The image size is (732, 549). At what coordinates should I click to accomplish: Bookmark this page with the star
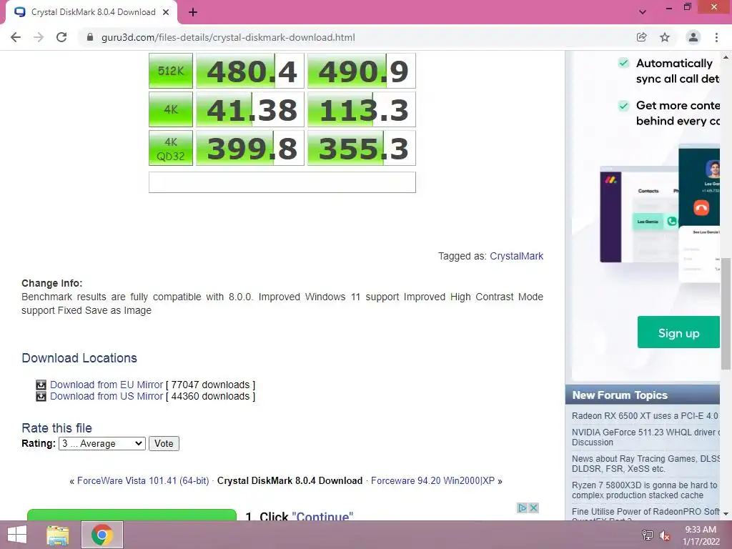coord(665,37)
